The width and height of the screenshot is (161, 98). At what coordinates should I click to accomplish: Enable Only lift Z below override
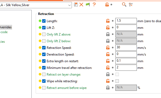pos(44,41)
